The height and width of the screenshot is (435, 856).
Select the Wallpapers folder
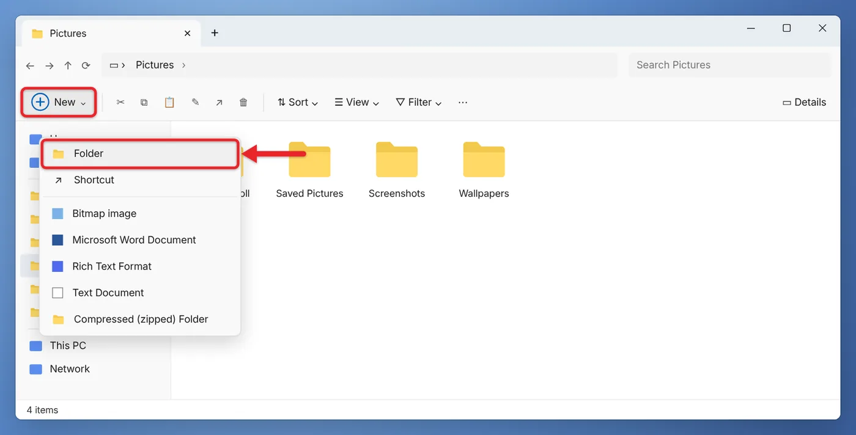pyautogui.click(x=484, y=170)
